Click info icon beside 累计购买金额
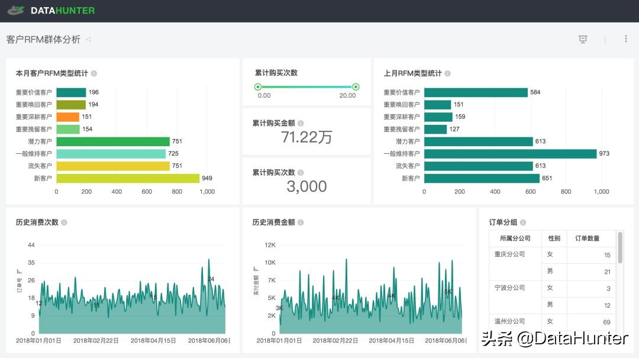Image resolution: width=639 pixels, height=358 pixels. coord(301,123)
